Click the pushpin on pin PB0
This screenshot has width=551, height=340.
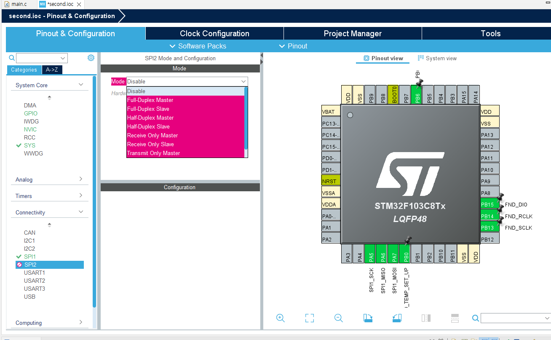(408, 240)
